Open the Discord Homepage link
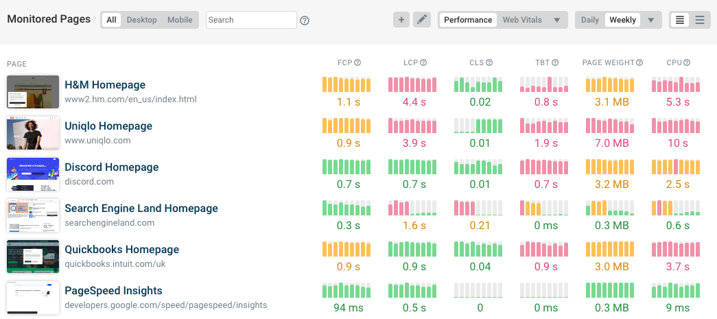 pos(112,167)
